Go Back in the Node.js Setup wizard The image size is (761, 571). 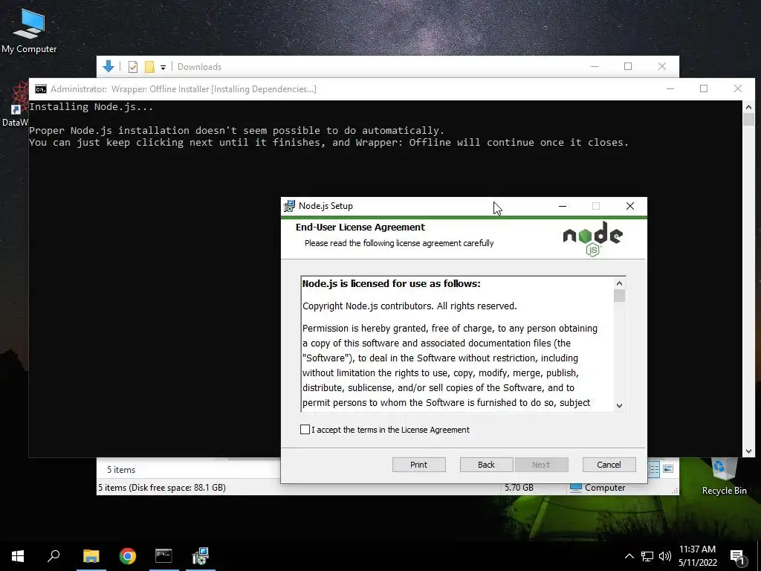click(x=486, y=465)
